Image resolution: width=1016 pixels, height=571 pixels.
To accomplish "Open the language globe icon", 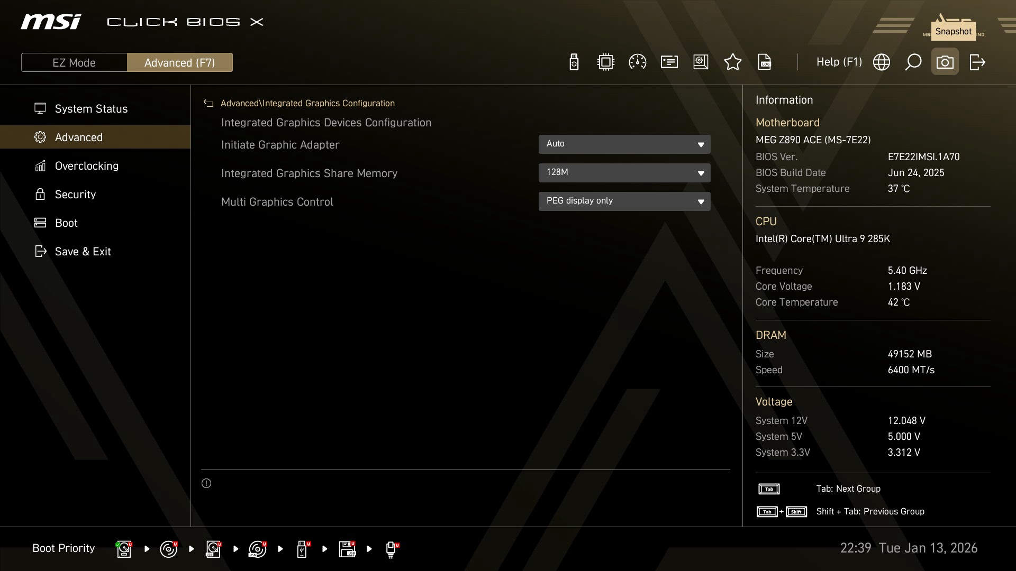I will tap(881, 62).
